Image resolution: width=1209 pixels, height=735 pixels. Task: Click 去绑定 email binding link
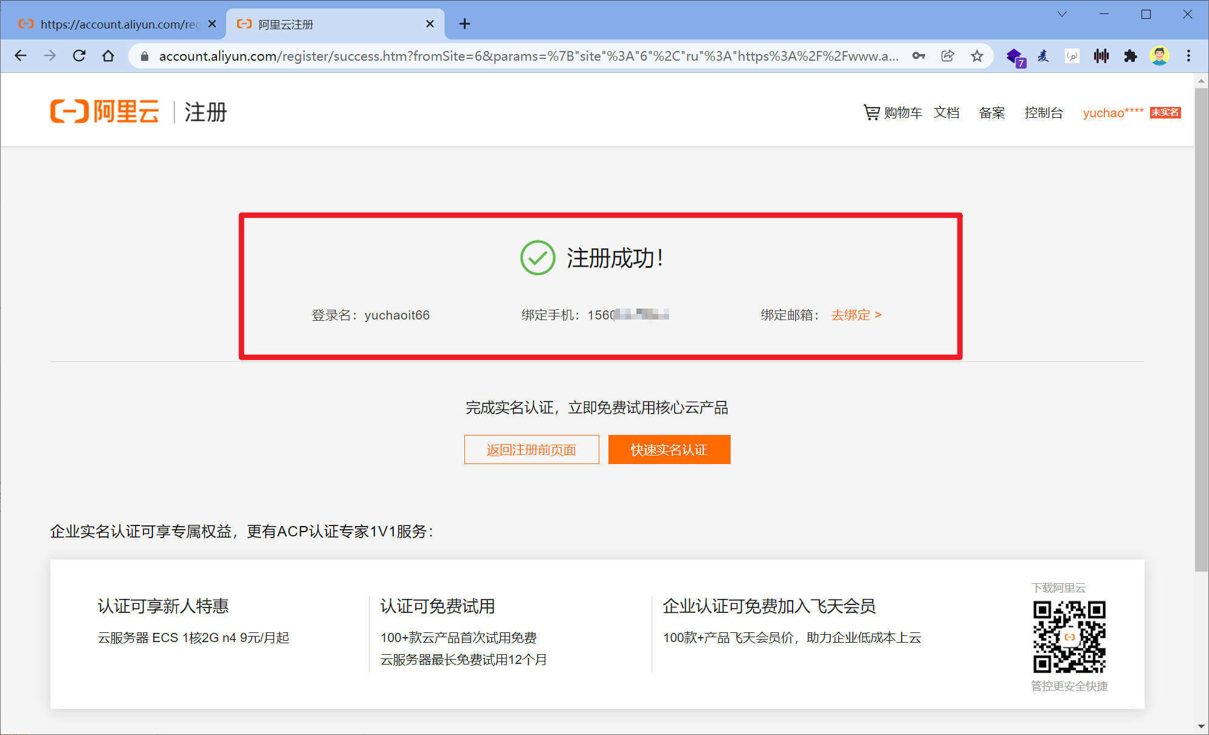coord(856,315)
